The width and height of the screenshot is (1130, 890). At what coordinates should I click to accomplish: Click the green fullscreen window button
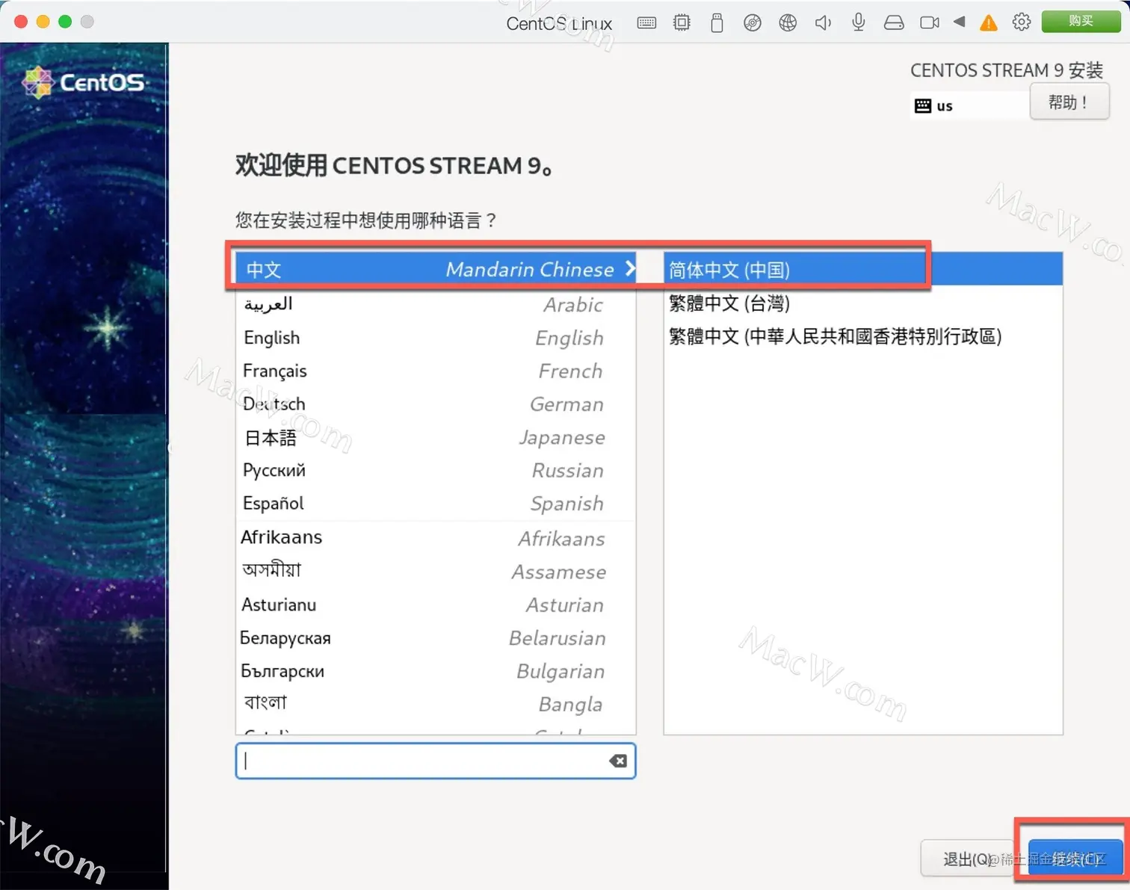point(65,22)
